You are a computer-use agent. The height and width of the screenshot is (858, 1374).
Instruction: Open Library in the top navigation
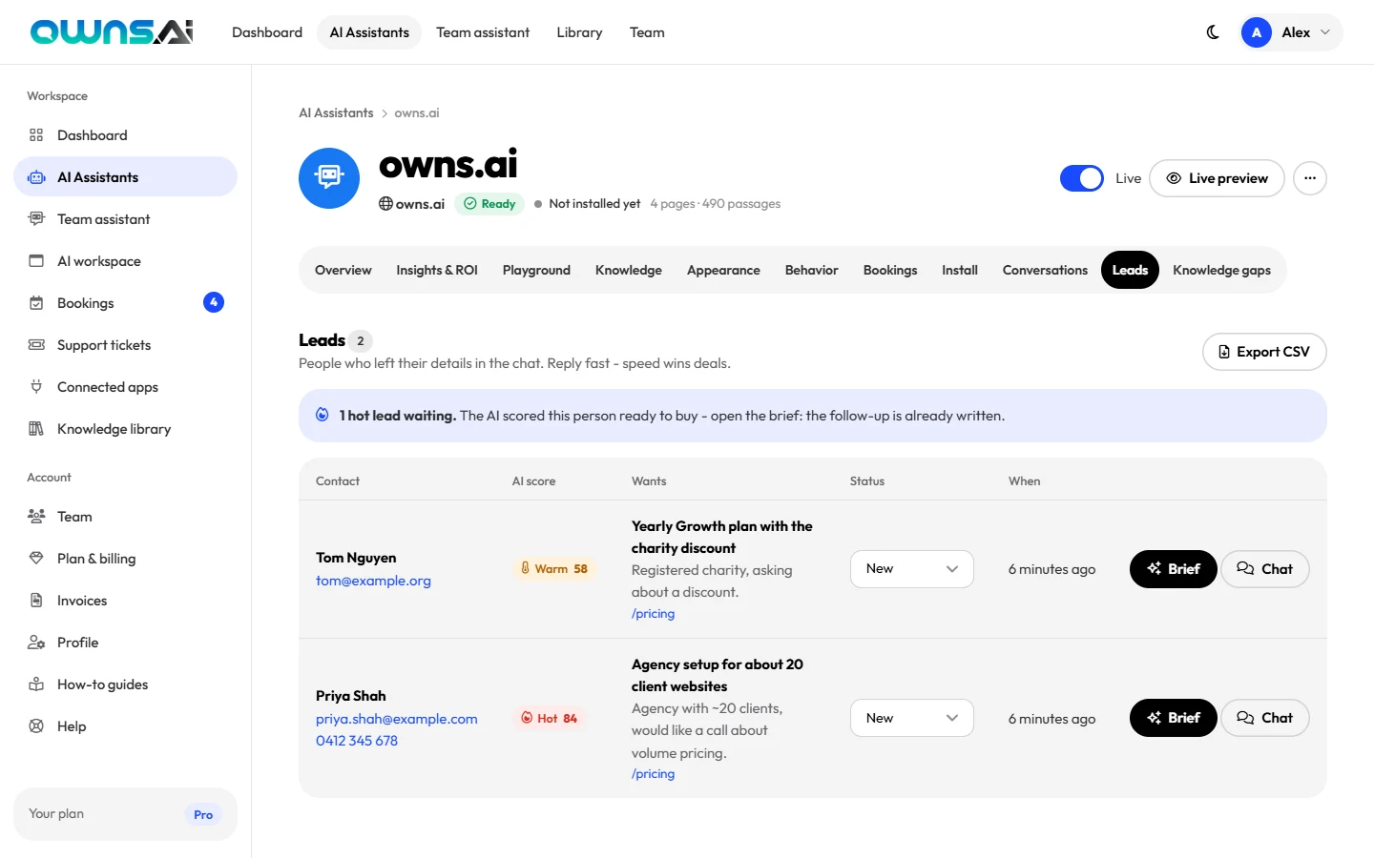579,32
